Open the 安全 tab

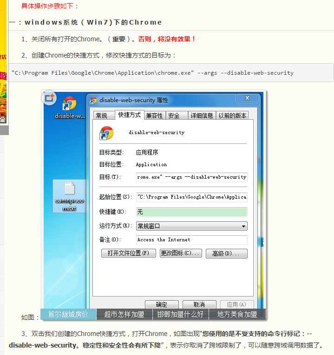177,116
